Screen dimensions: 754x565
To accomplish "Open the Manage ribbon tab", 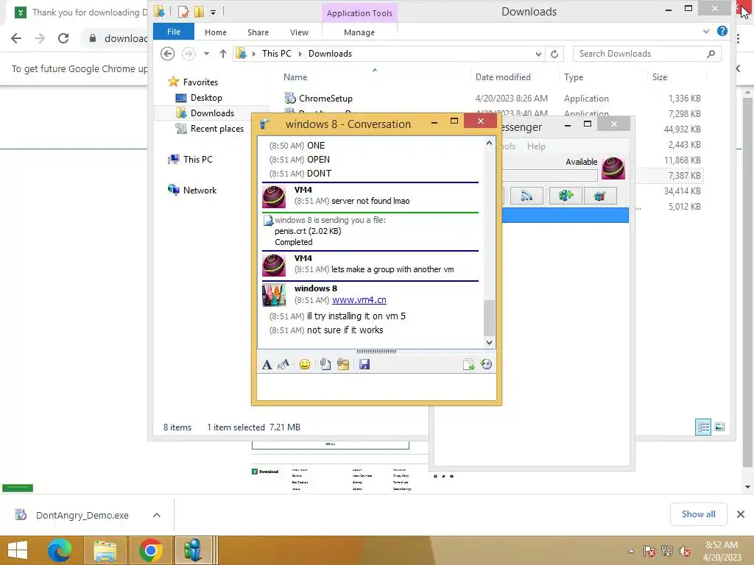I will pos(359,32).
